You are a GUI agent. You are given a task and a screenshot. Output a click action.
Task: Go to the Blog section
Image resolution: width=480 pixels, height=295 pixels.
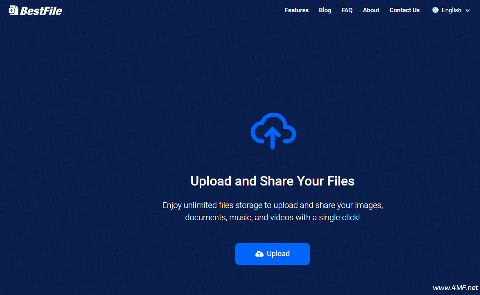click(325, 10)
